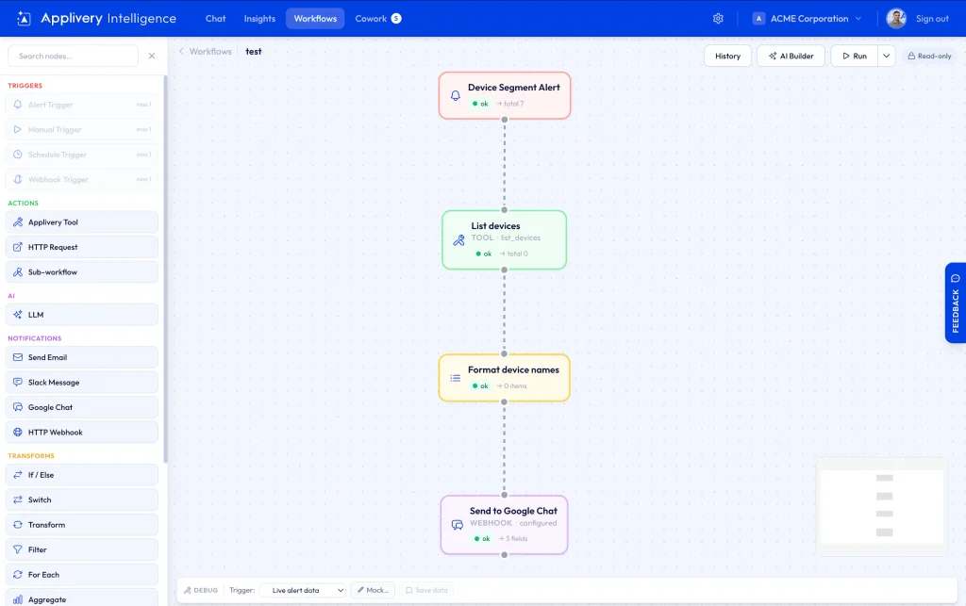Click the Applivery Tool action icon
This screenshot has height=606, width=966.
tap(18, 222)
